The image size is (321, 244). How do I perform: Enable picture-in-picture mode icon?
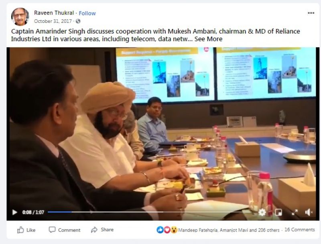point(278,212)
